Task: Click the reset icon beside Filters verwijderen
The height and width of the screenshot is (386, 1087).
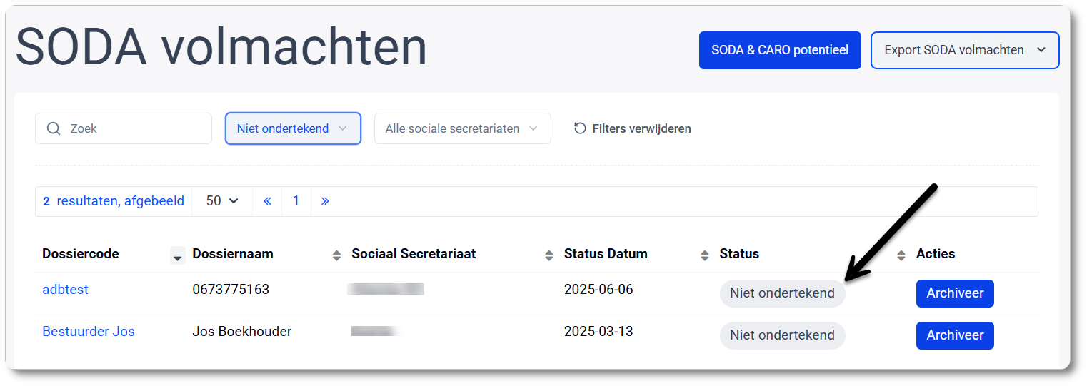Action: coord(580,129)
